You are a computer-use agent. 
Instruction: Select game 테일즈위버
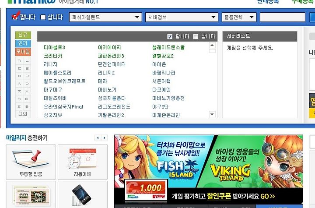coord(55,98)
